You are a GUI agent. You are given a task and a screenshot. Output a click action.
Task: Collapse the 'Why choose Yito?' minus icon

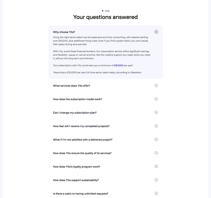coord(156,32)
